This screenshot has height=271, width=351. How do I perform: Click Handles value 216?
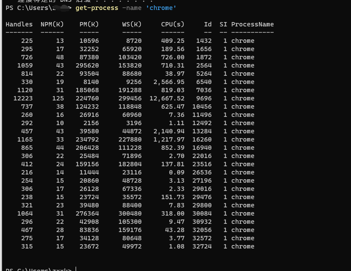click(27, 172)
